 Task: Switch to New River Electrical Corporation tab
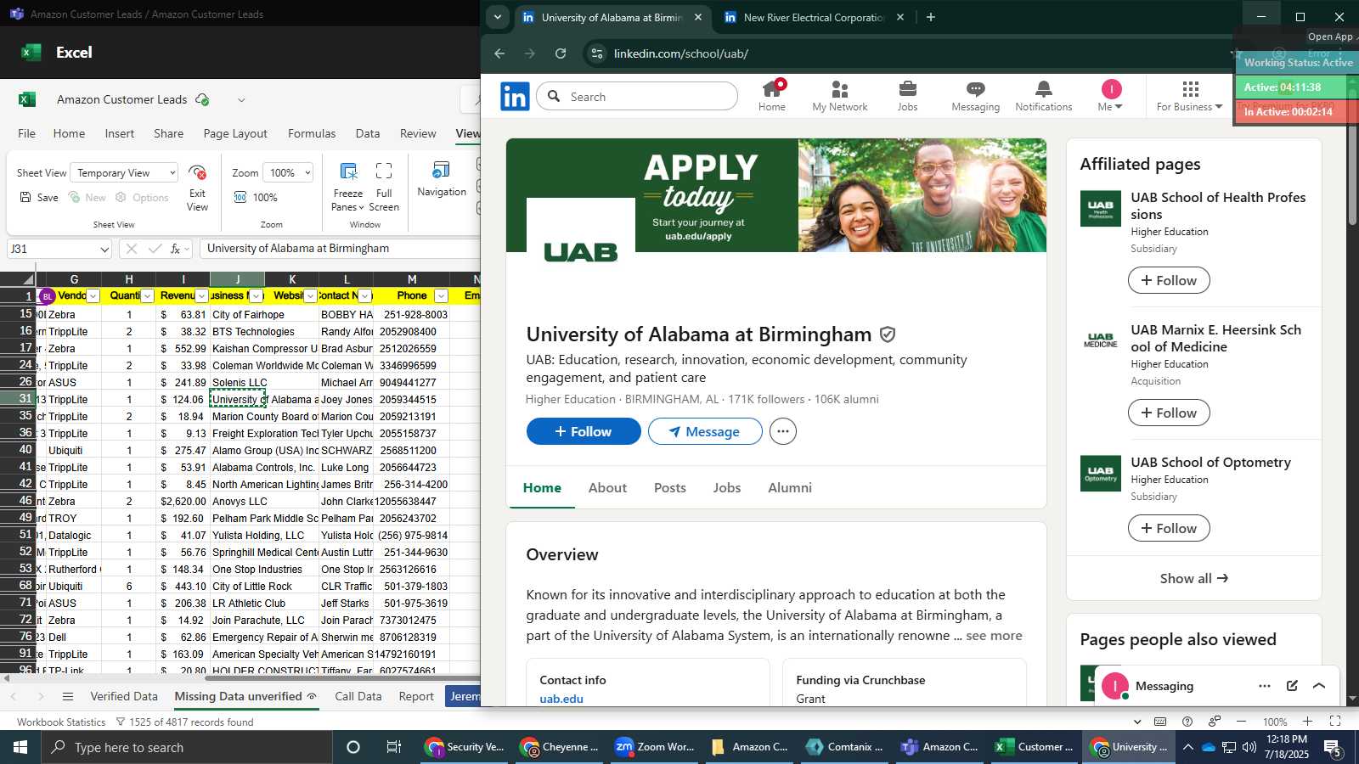pyautogui.click(x=813, y=17)
